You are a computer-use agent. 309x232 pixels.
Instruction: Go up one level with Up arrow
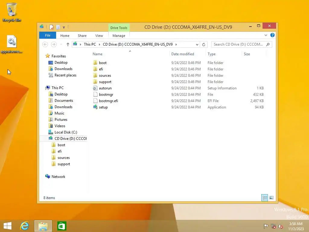[68, 44]
